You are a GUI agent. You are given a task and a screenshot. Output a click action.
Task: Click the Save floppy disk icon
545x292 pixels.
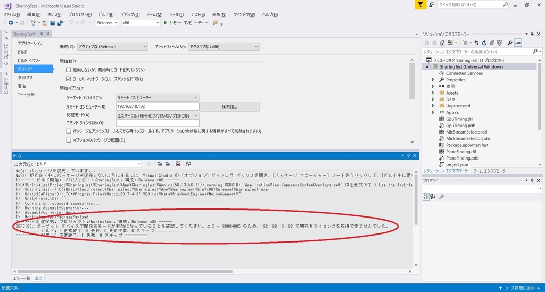53,23
